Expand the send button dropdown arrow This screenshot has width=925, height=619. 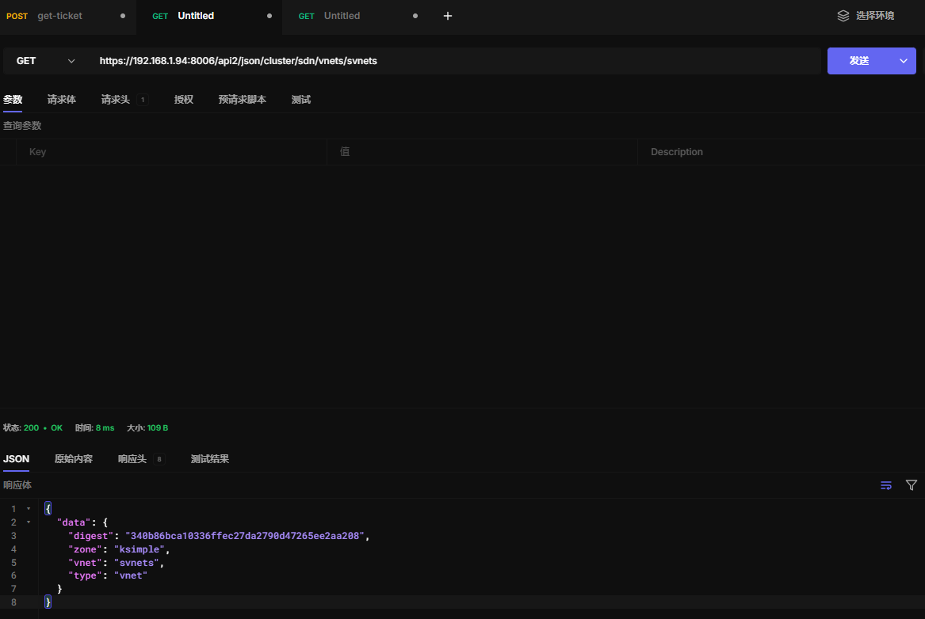click(x=903, y=61)
